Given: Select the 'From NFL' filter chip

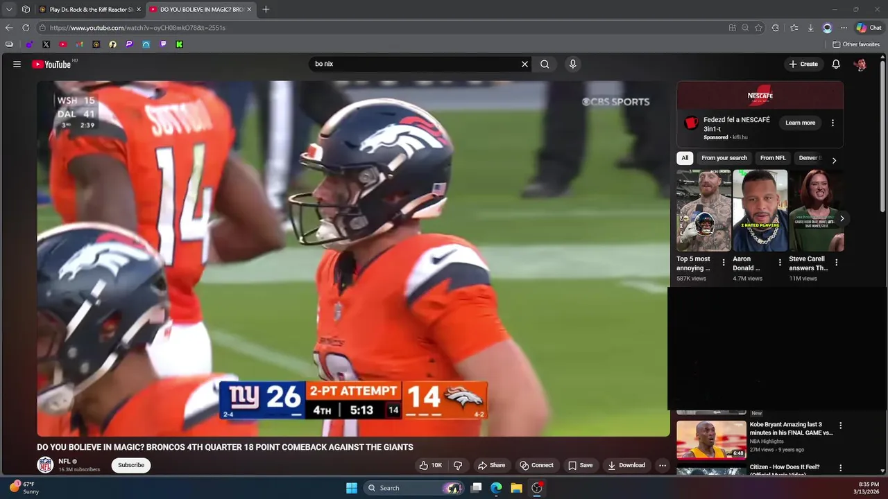Looking at the screenshot, I should point(773,158).
